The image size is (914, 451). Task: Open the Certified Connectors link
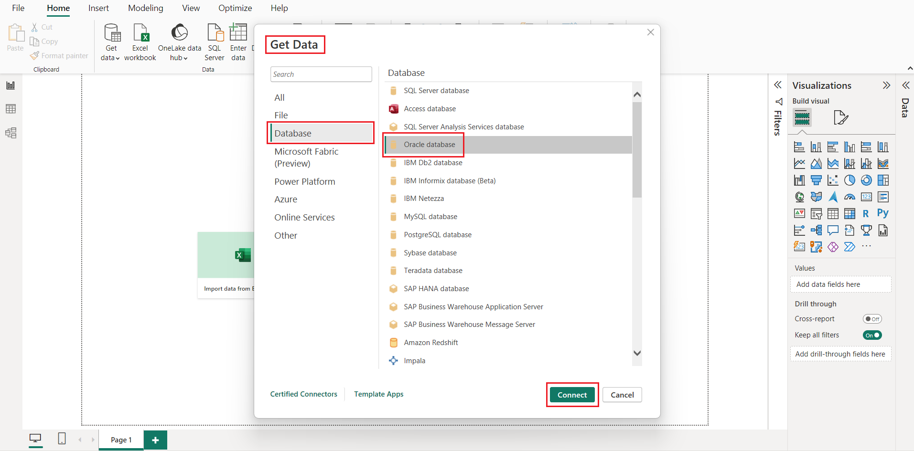click(304, 394)
